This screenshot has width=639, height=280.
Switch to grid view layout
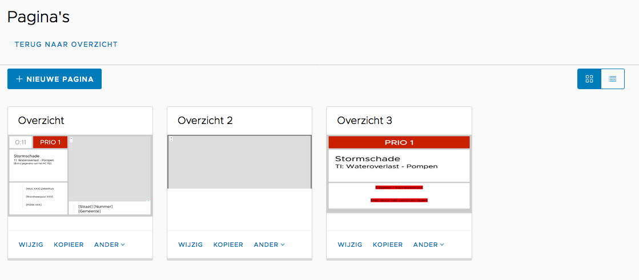(589, 79)
